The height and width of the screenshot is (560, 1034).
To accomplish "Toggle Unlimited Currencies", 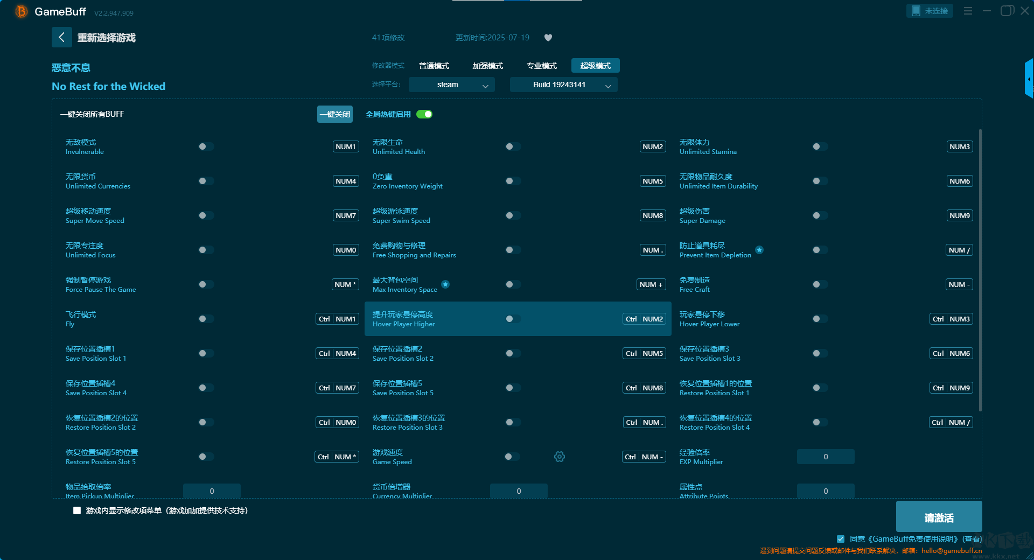I will [x=206, y=181].
